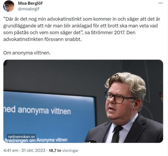The height and width of the screenshot is (156, 168).
Task: Click the quoted Strömmer tweet text
Action: (82, 29)
